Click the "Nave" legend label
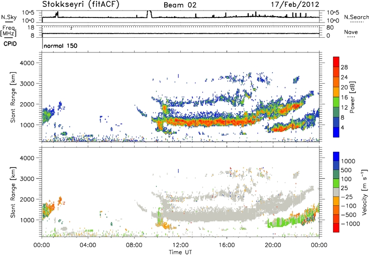 coord(351,32)
